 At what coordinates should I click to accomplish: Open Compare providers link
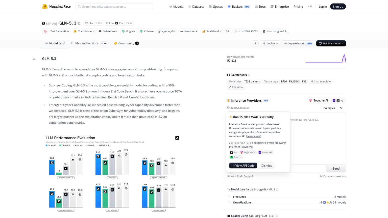(x=333, y=176)
